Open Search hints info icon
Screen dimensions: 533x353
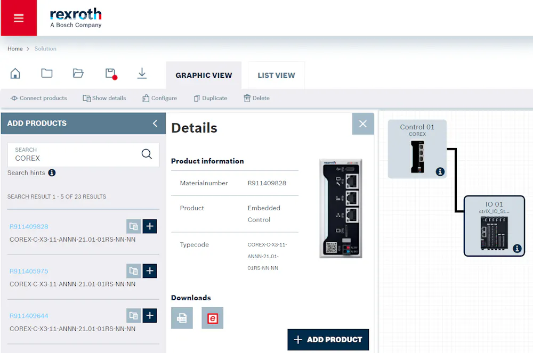(52, 173)
